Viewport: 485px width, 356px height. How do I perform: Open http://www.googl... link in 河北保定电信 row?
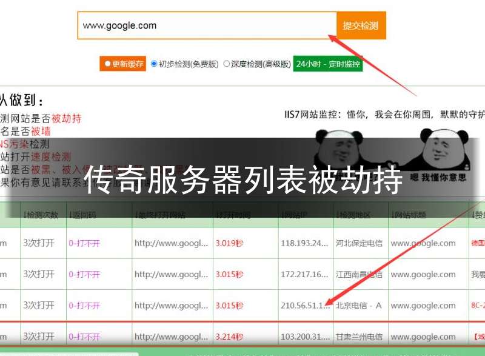point(171,243)
